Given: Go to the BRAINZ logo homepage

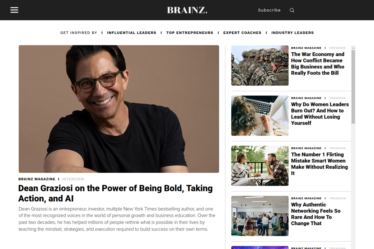Looking at the screenshot, I should tap(187, 10).
